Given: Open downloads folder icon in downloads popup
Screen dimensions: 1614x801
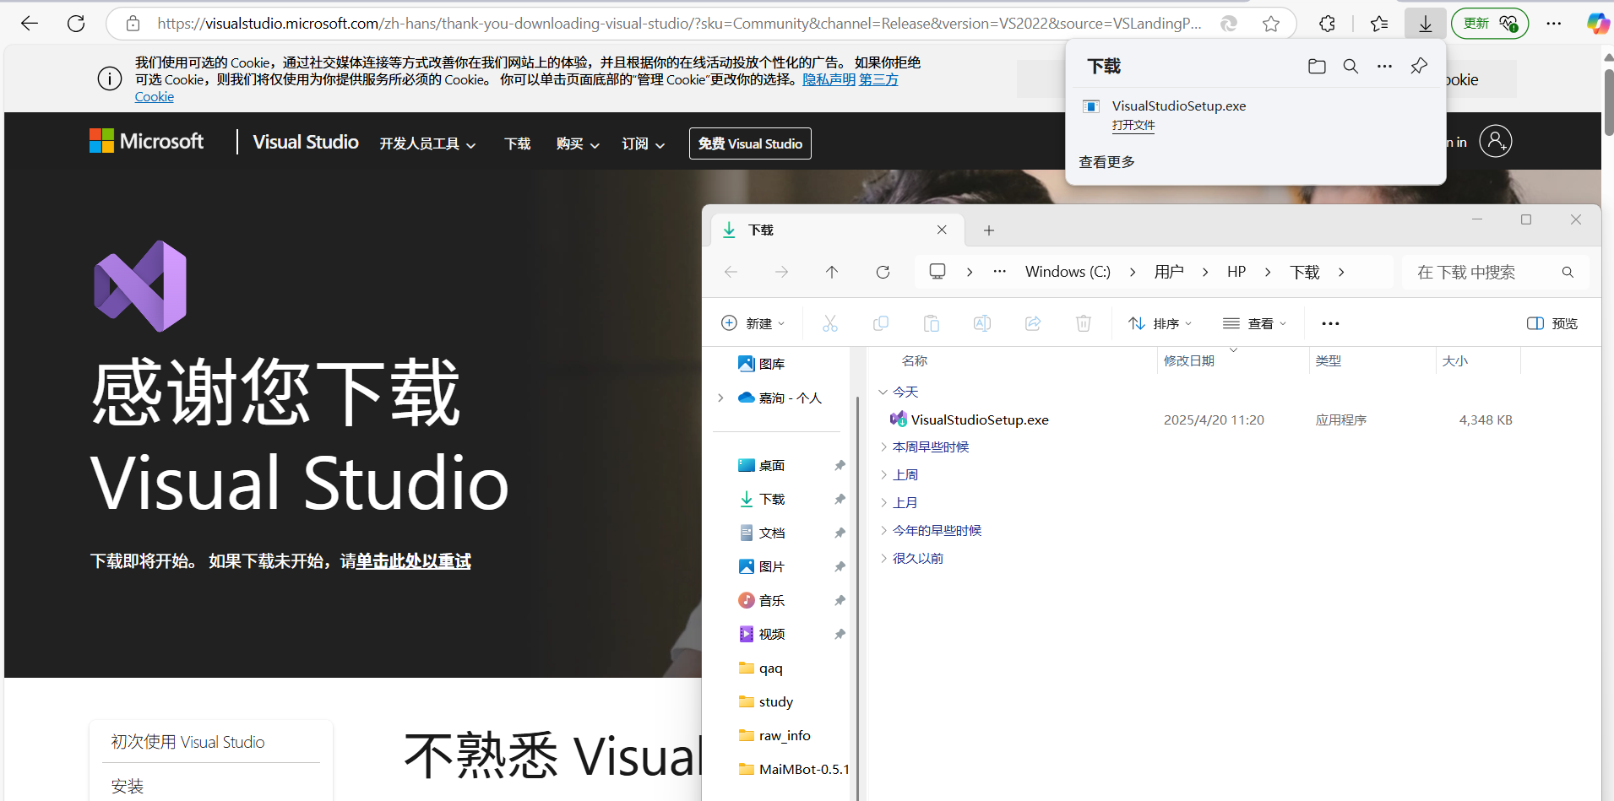Looking at the screenshot, I should point(1317,66).
